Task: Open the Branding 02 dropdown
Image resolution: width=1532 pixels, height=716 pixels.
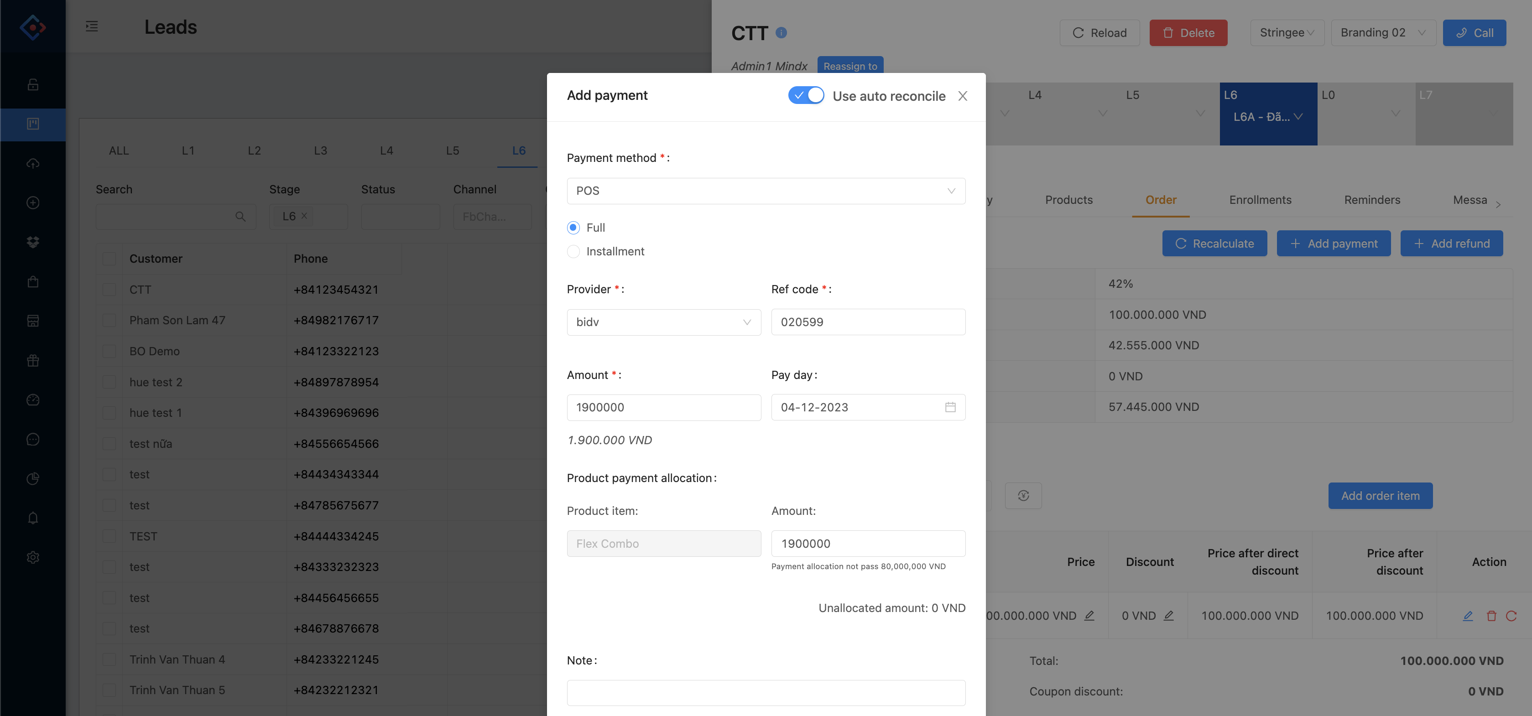Action: click(1383, 33)
